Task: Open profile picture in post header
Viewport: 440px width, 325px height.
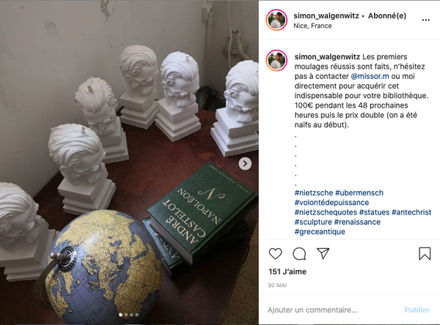Action: pos(276,20)
